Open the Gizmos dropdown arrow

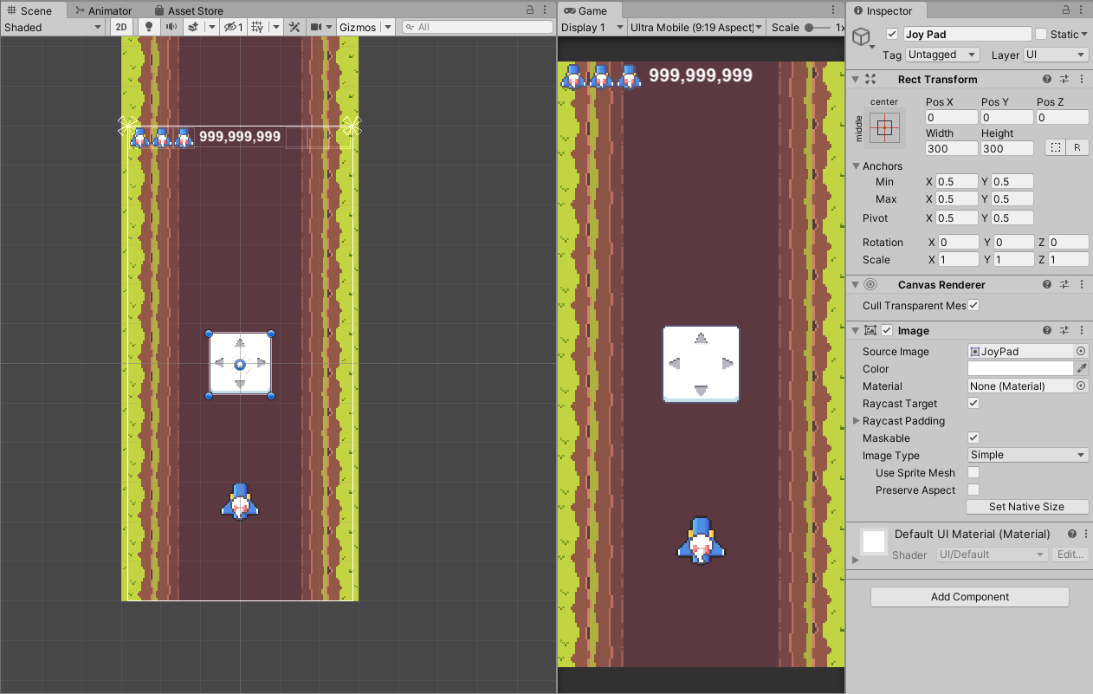click(x=387, y=27)
